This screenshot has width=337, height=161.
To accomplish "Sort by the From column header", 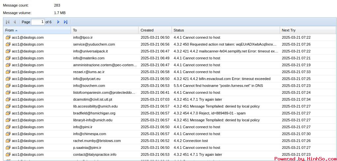I will pos(37,30).
